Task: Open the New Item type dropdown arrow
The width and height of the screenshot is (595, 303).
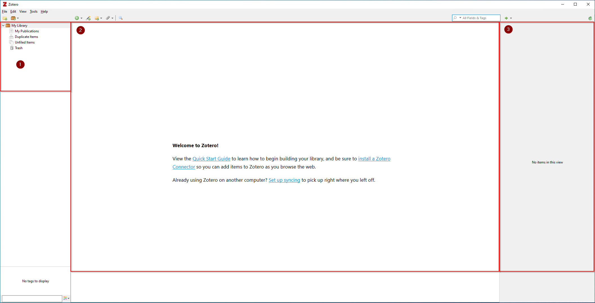Action: (x=81, y=18)
